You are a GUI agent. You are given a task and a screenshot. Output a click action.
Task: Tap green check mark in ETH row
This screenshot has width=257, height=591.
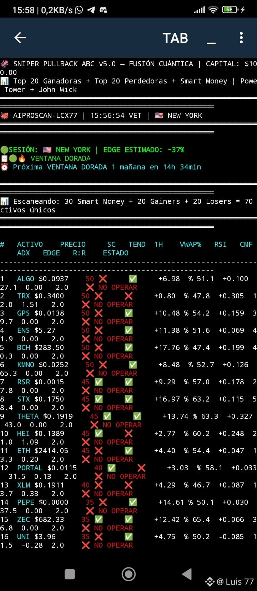[x=128, y=451]
